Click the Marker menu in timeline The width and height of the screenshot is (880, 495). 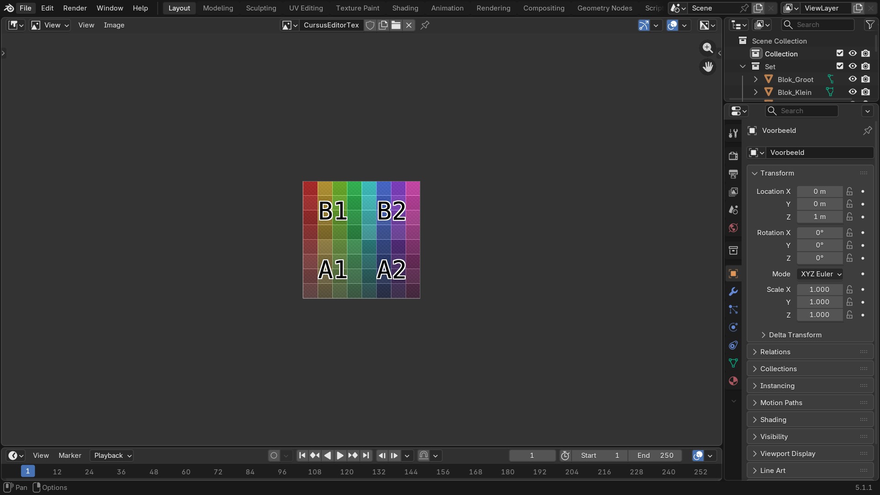[x=70, y=456]
